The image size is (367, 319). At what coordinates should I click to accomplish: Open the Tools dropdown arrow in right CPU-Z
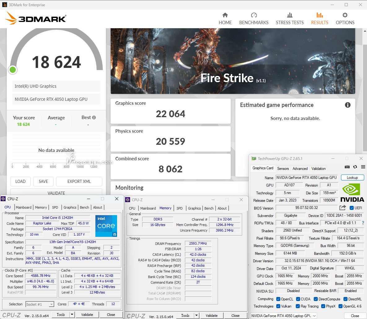coord(197,316)
